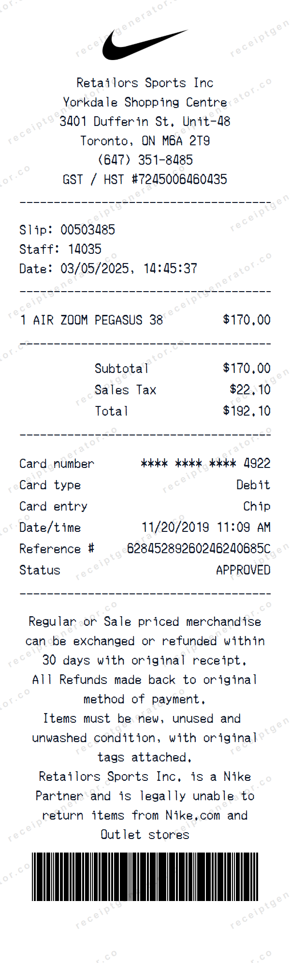This screenshot has height=963, width=290.
Task: Click the receipt date 03/05/2025
Action: pyautogui.click(x=95, y=268)
